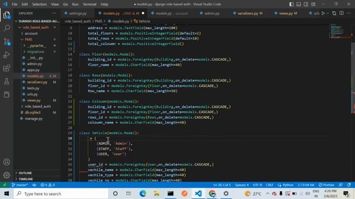Open File Explorer from taskbar
355x199 pixels.
click(x=156, y=193)
